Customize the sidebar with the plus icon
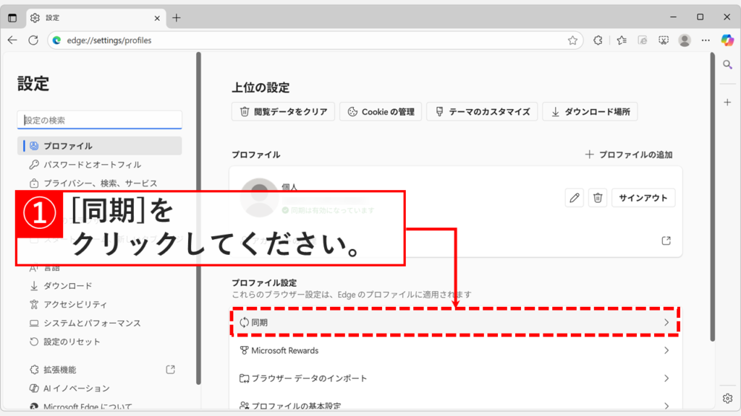Image resolution: width=741 pixels, height=416 pixels. pyautogui.click(x=727, y=102)
